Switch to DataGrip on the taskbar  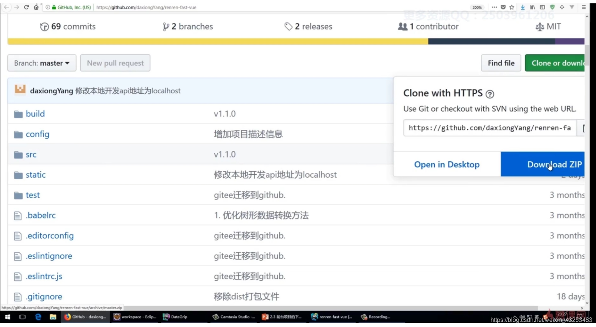pos(175,317)
